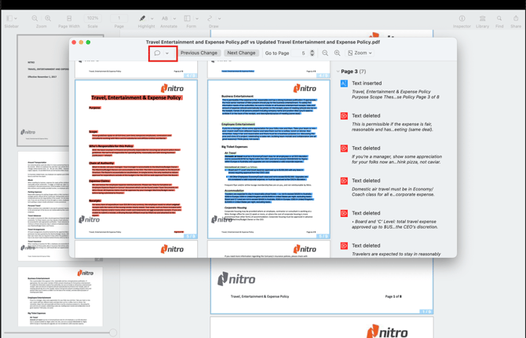Click the zoom out magnifier in comparison window
526x338 pixels.
point(326,53)
